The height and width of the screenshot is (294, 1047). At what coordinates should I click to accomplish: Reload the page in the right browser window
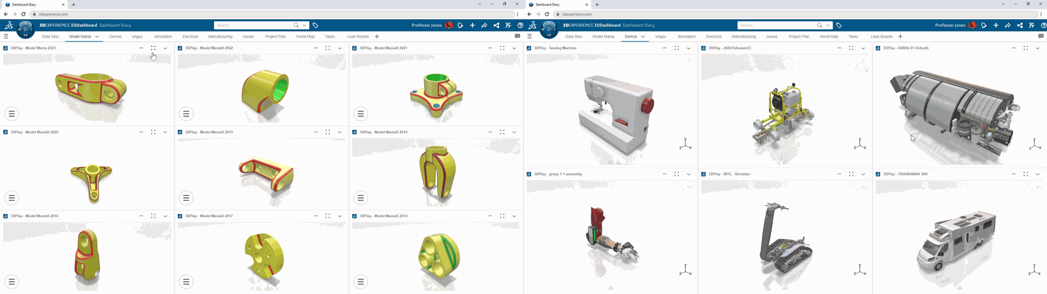point(547,14)
